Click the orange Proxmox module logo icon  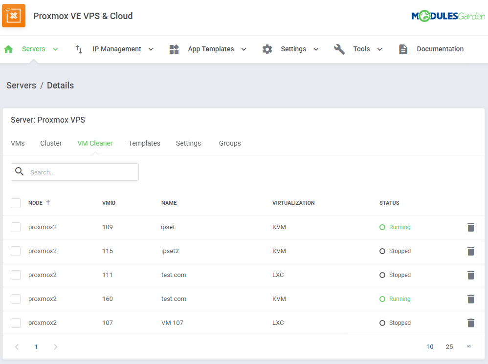14,16
